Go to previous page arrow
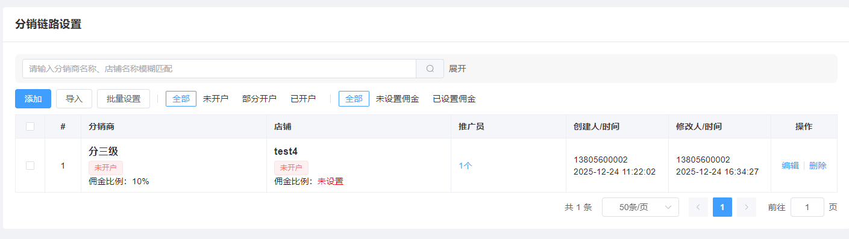The width and height of the screenshot is (849, 239). [x=698, y=207]
